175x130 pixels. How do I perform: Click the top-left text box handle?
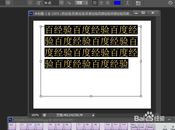[41, 27]
